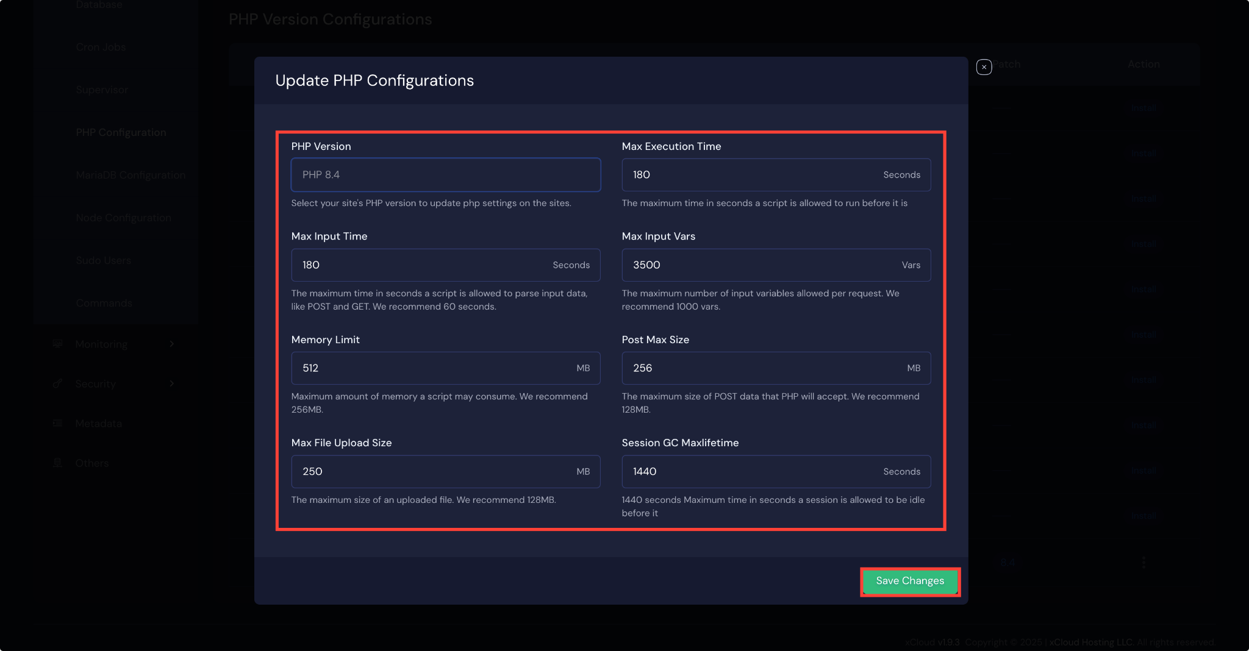1249x651 pixels.
Task: Select PHP Configuration in the sidebar
Action: point(121,132)
